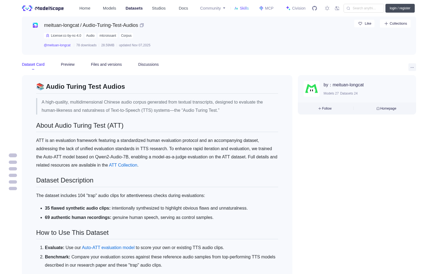This screenshot has width=438, height=274.
Task: Switch to the Files and versions tab
Action: click(x=106, y=64)
